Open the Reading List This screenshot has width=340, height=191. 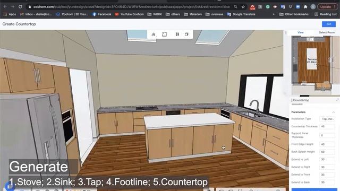pyautogui.click(x=326, y=14)
